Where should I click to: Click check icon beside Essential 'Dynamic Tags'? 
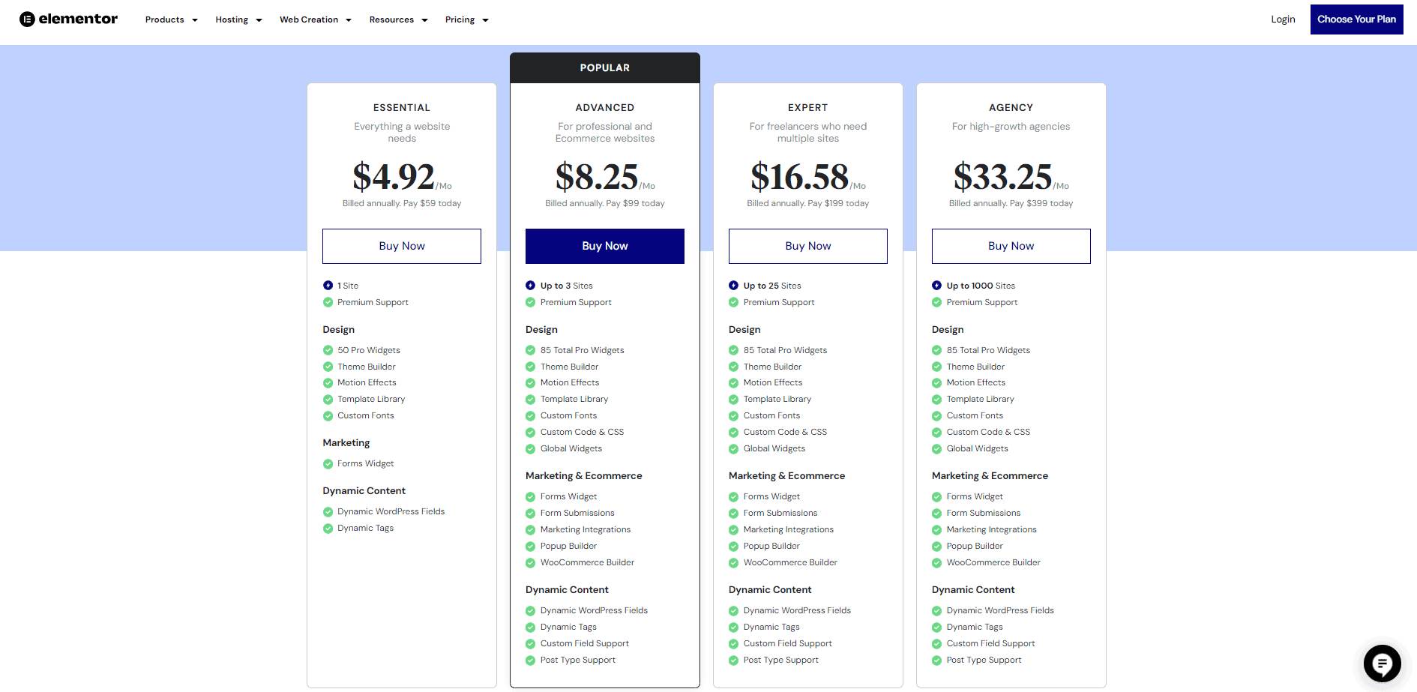click(x=328, y=529)
